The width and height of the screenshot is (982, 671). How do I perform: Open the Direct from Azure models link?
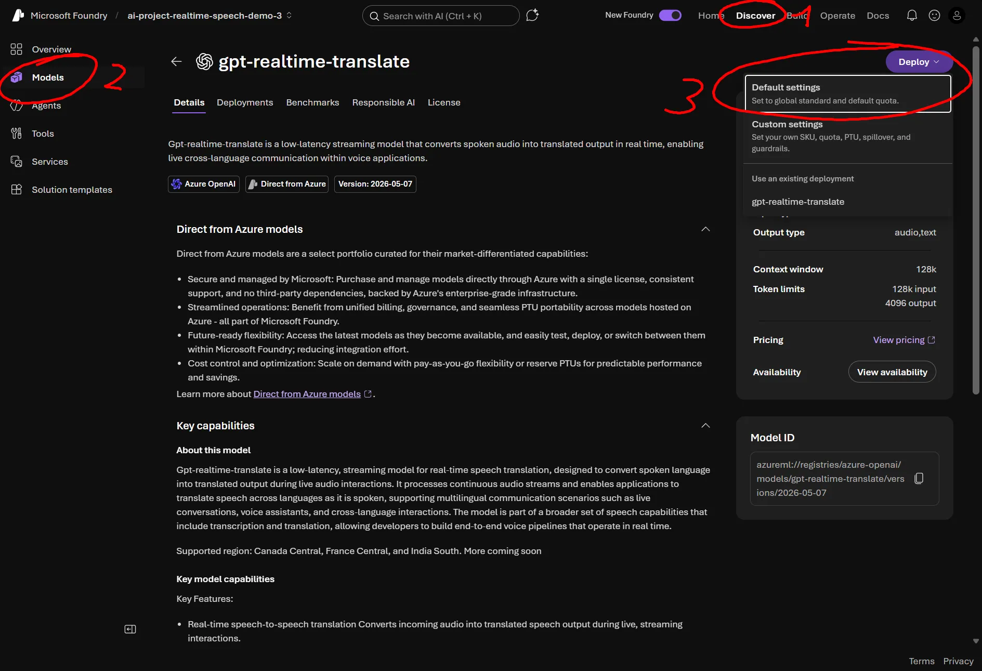pos(307,394)
